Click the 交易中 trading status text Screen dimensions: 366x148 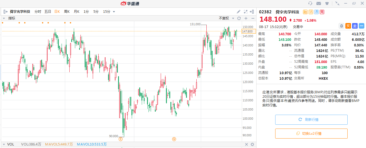pos(298,27)
